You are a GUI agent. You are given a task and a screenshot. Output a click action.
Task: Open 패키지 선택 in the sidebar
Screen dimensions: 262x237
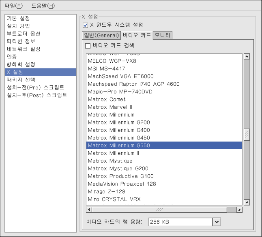21,80
